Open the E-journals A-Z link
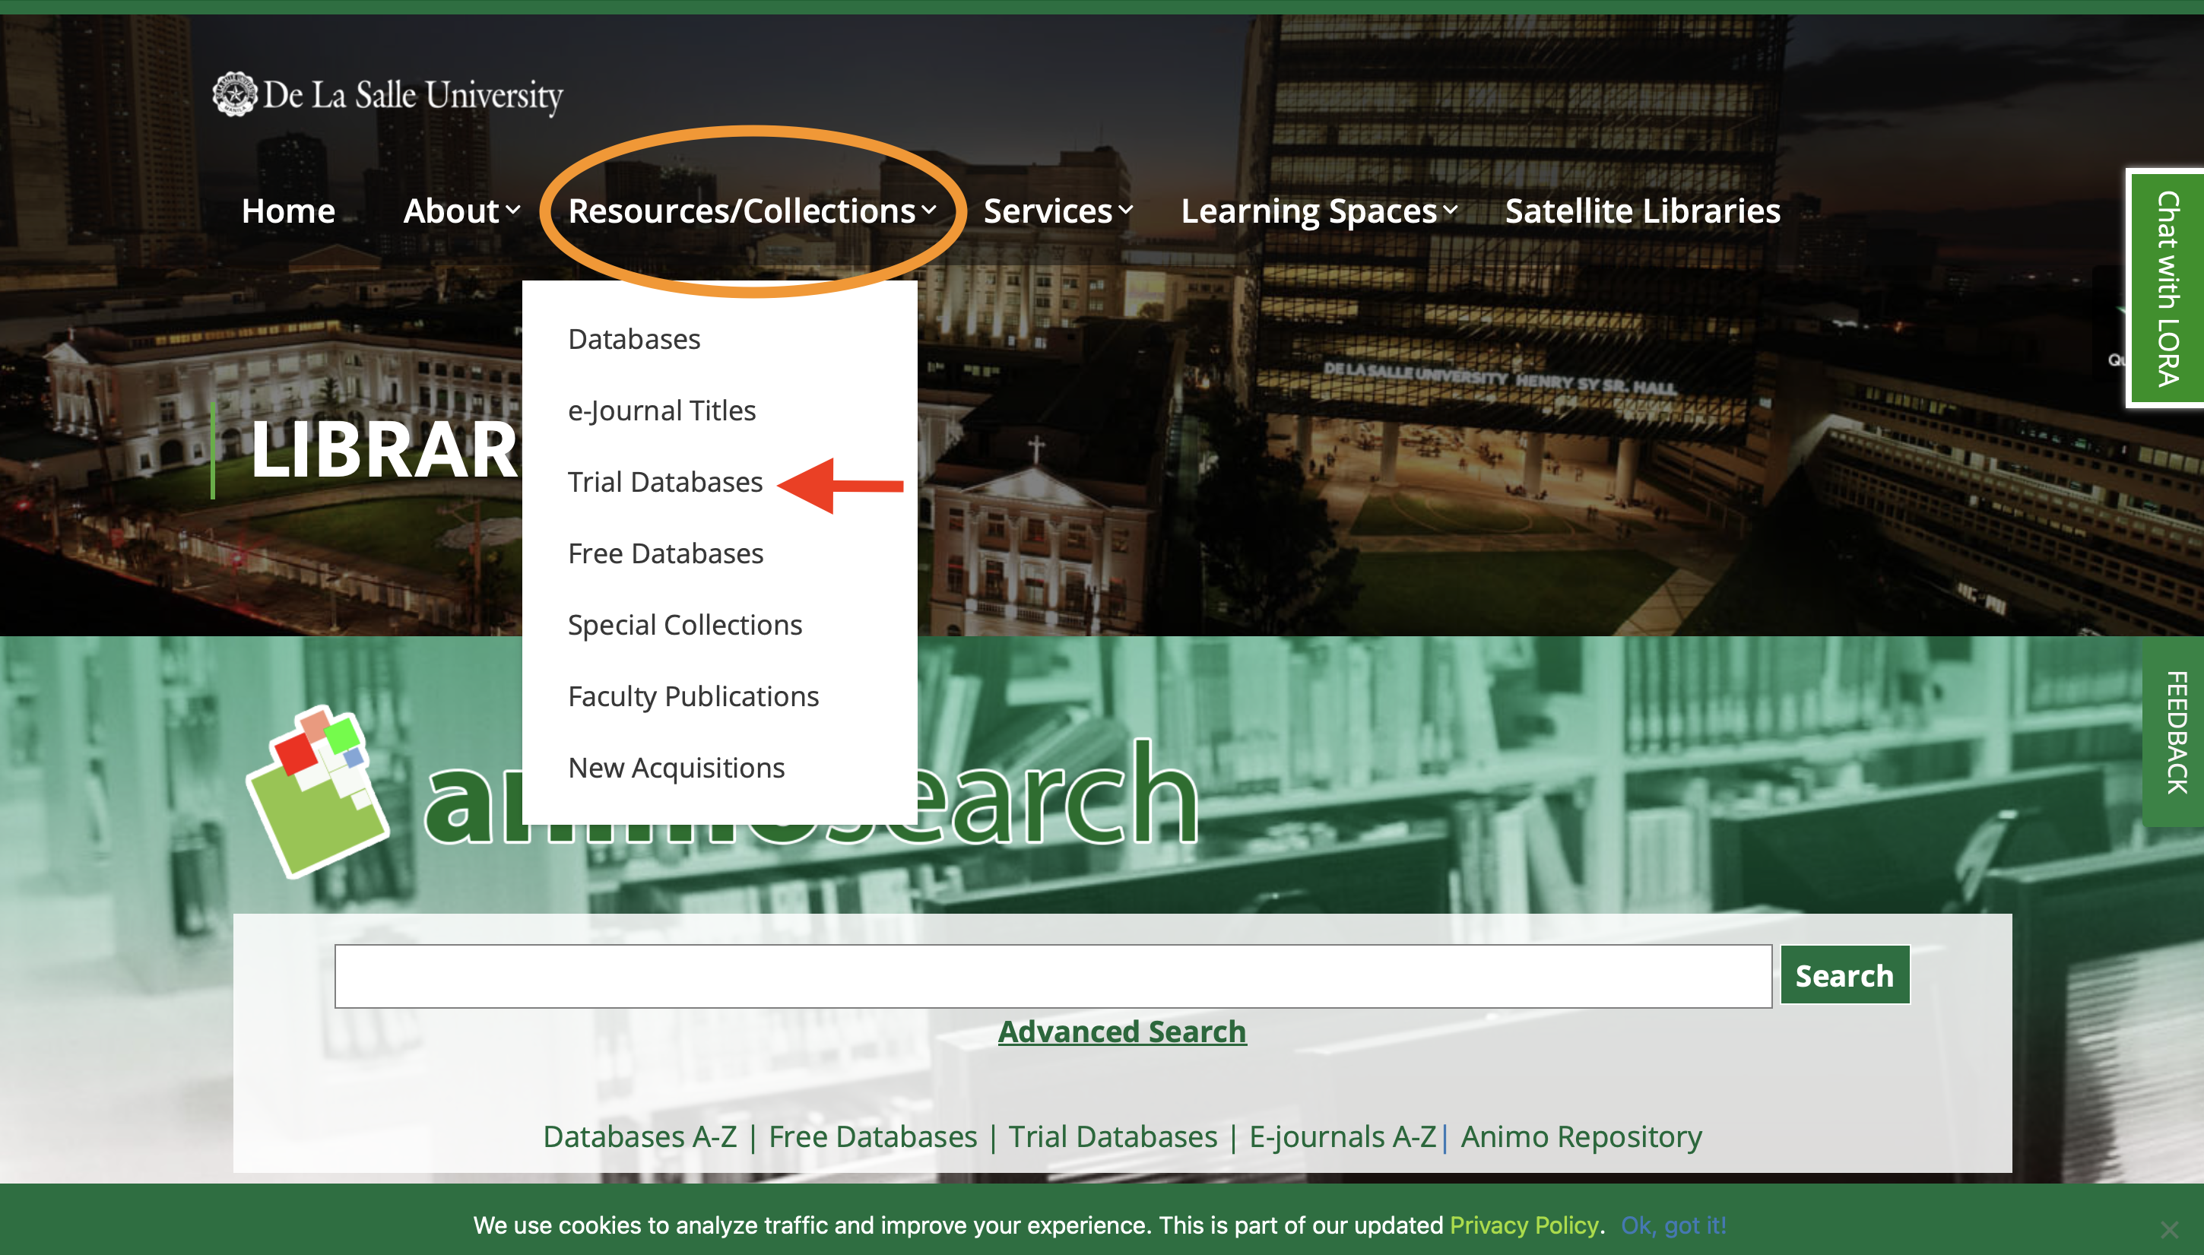The height and width of the screenshot is (1255, 2204). pyautogui.click(x=1342, y=1137)
